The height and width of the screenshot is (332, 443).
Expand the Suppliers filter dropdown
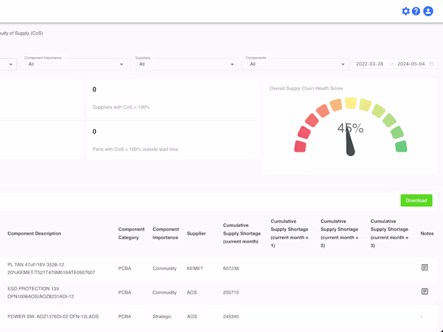[x=184, y=64]
